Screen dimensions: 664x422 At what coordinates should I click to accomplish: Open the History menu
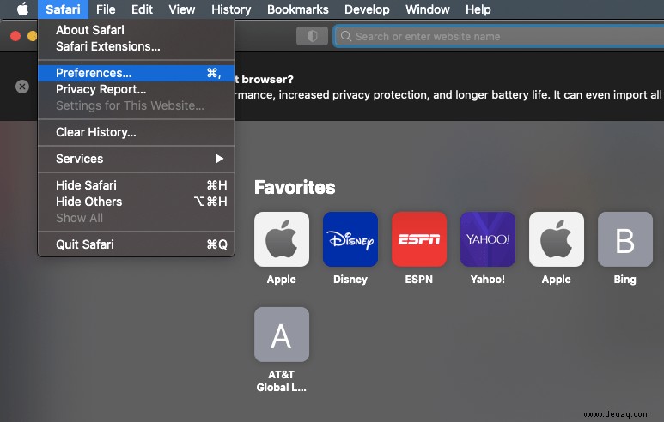pyautogui.click(x=231, y=9)
